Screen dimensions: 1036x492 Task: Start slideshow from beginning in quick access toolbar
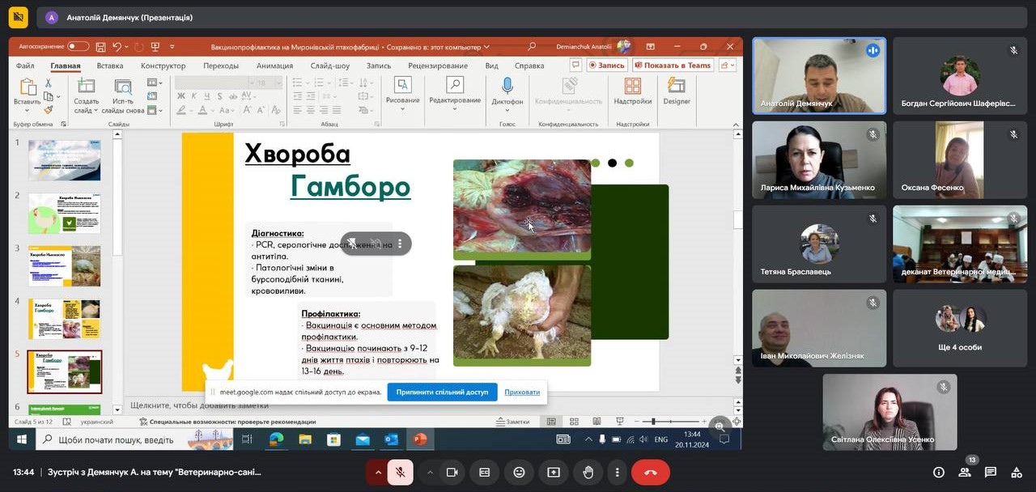pyautogui.click(x=156, y=47)
